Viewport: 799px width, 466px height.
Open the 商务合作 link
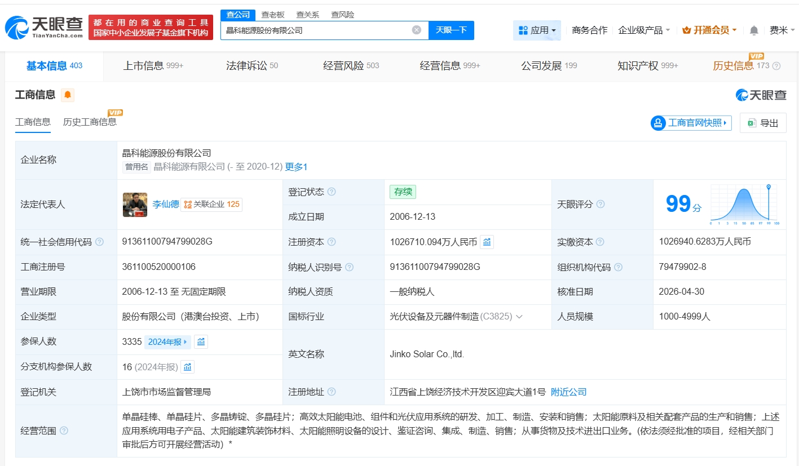pyautogui.click(x=589, y=30)
